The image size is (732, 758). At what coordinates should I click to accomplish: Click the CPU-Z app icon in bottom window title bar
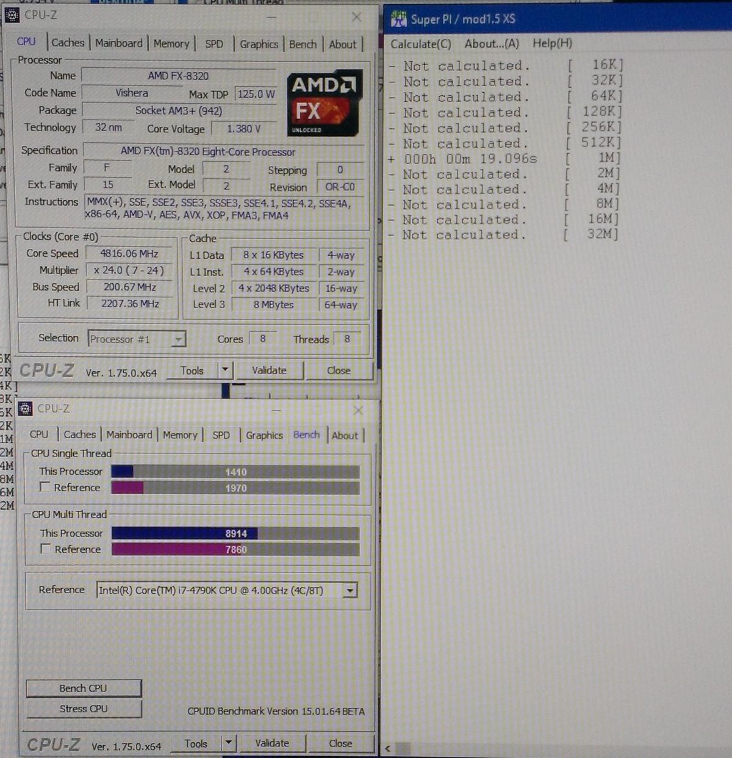pos(25,408)
